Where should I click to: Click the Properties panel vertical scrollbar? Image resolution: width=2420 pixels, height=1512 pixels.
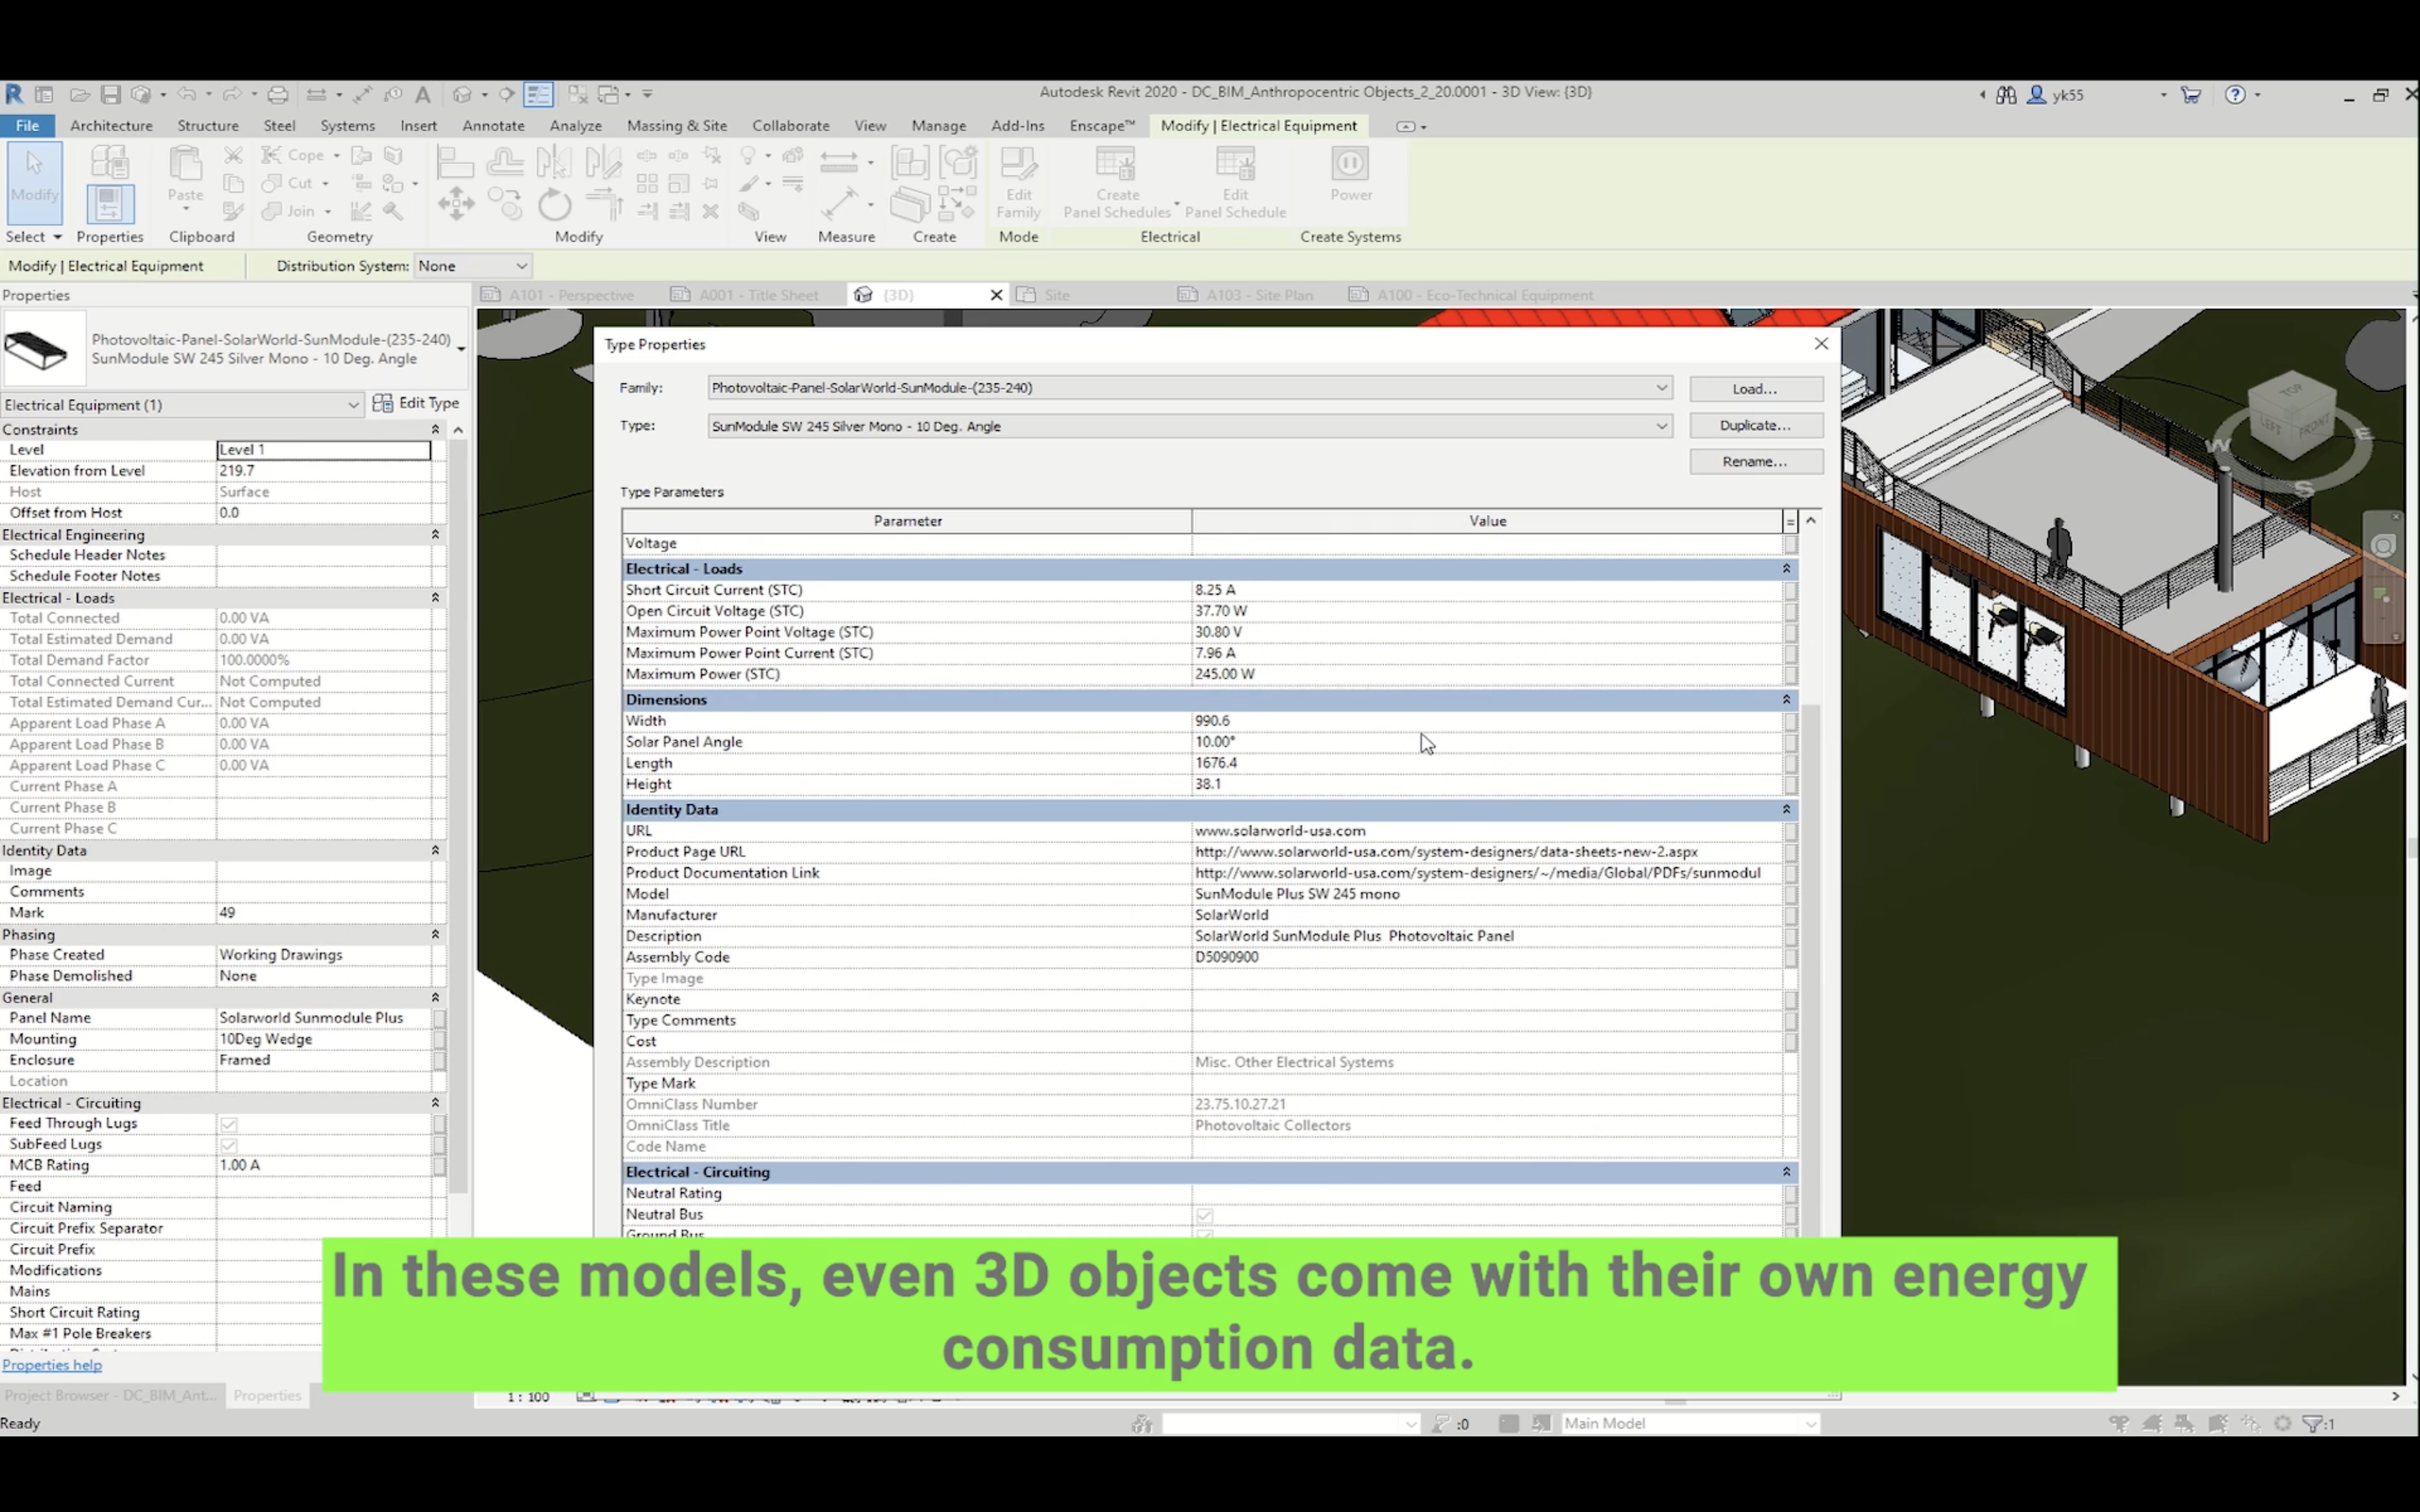458,815
